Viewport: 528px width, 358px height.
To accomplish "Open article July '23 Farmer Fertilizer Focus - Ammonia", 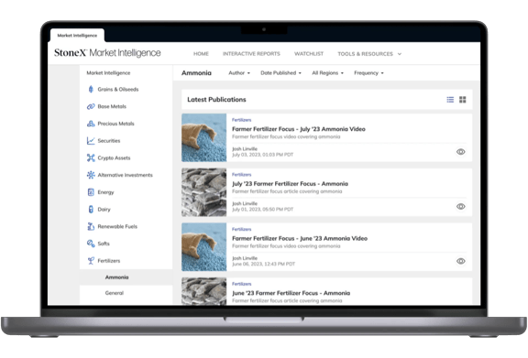I will click(290, 184).
